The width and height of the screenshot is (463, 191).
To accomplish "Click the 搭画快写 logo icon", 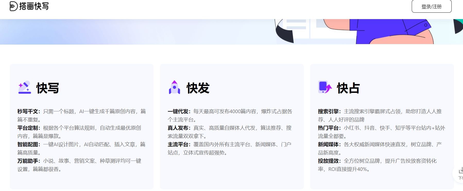I will (14, 6).
